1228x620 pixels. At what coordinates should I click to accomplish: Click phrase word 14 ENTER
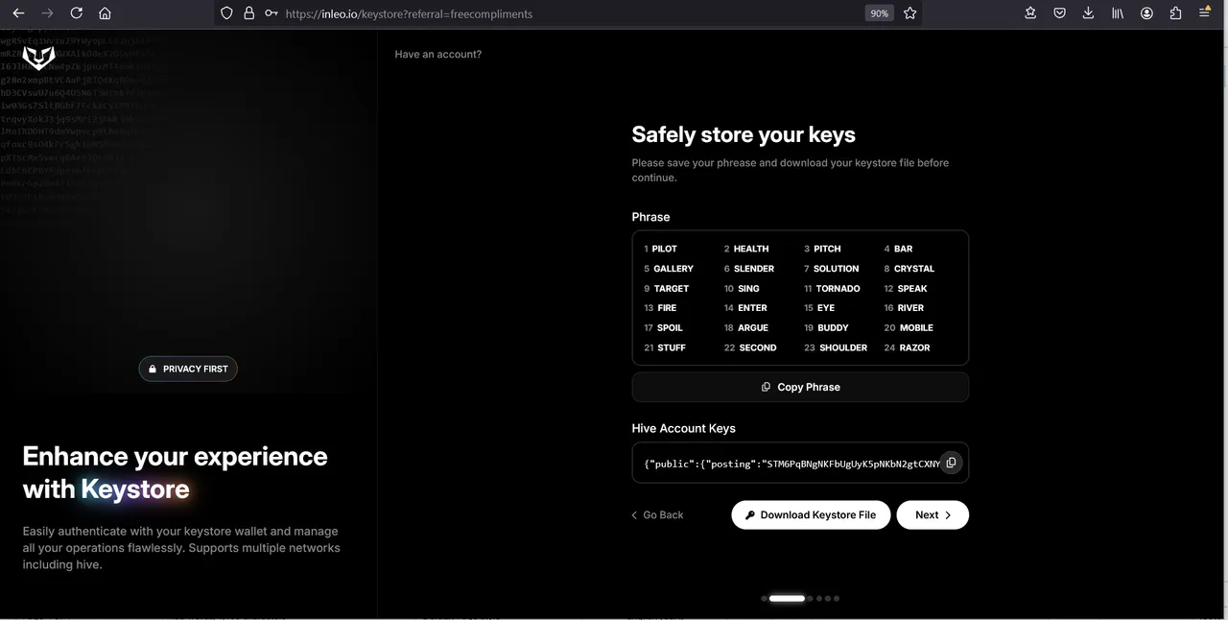pyautogui.click(x=745, y=308)
